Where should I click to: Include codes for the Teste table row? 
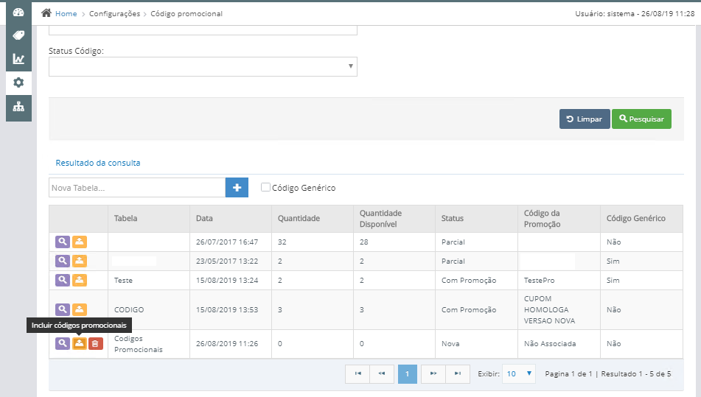point(80,280)
